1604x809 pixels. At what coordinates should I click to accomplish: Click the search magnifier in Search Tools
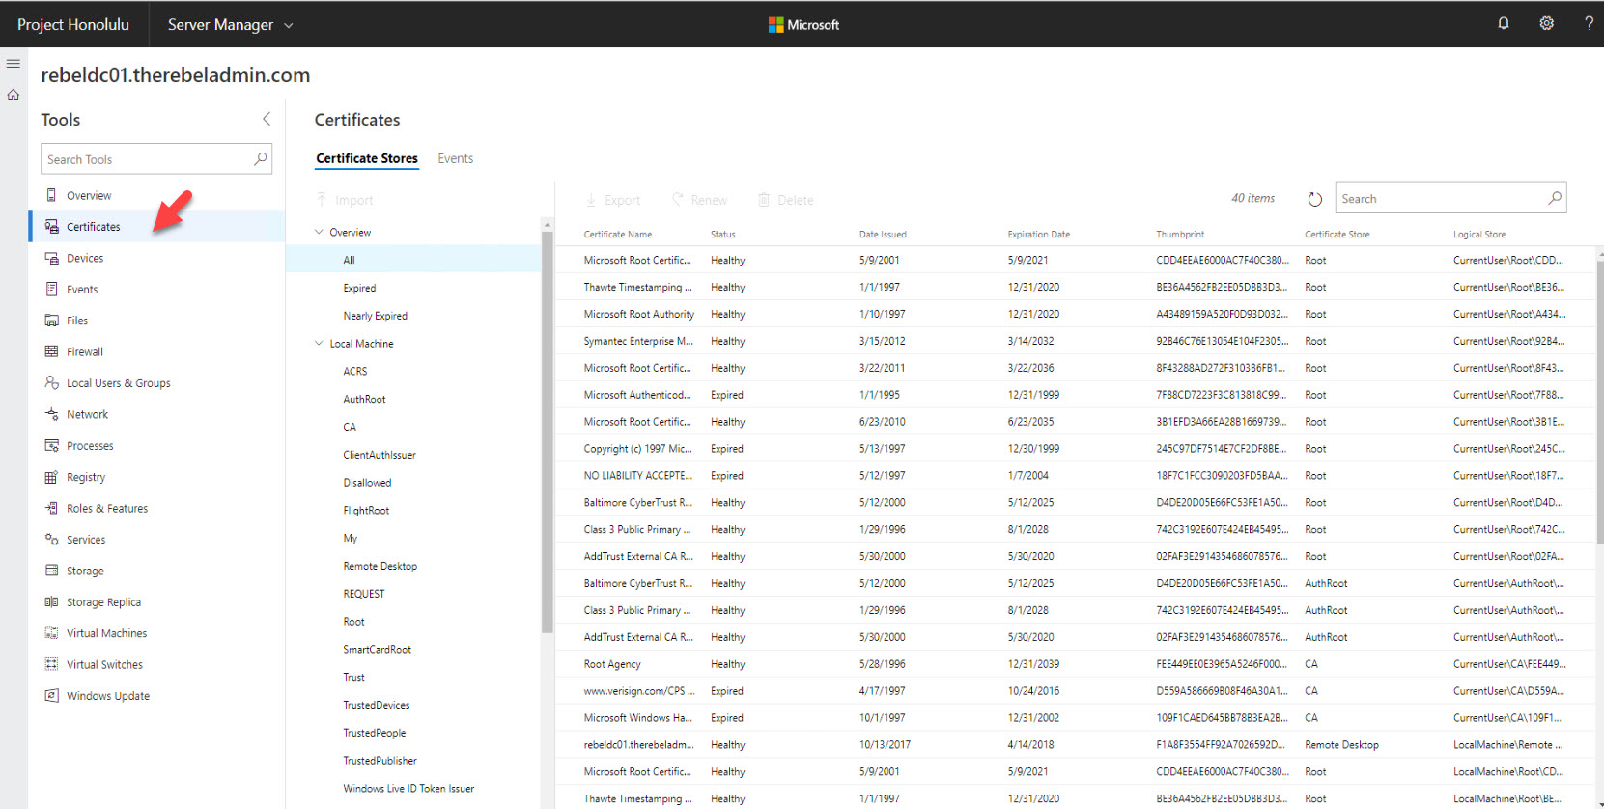[x=260, y=158]
